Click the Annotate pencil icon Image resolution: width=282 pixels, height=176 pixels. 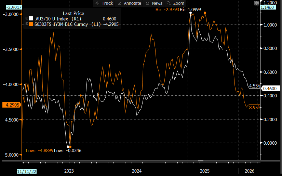pos(119,3)
